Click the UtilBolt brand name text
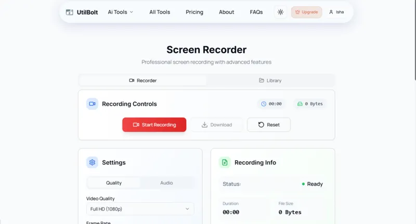This screenshot has width=416, height=224. click(x=87, y=12)
